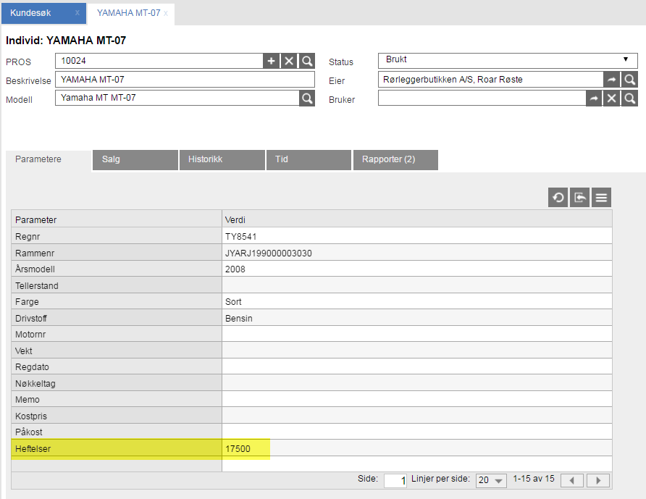Go to user using Bruker arrow icon
This screenshot has width=646, height=499.
coord(594,98)
